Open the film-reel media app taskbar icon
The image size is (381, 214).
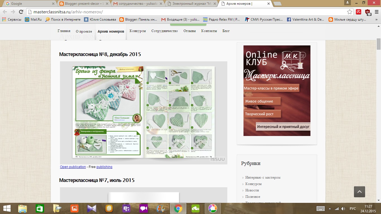161,208
